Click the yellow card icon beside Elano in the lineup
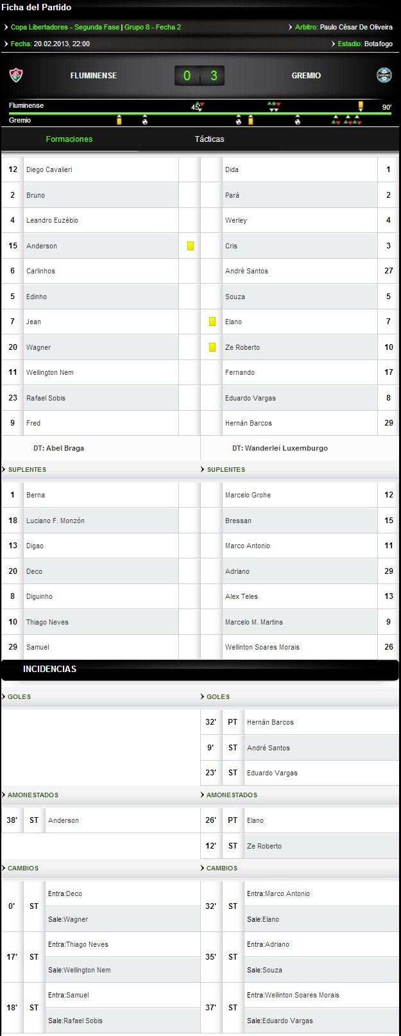The width and height of the screenshot is (401, 1036). coord(212,322)
